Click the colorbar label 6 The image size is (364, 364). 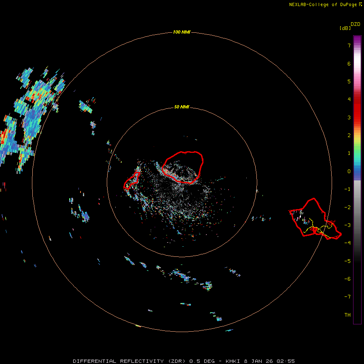tap(349, 63)
